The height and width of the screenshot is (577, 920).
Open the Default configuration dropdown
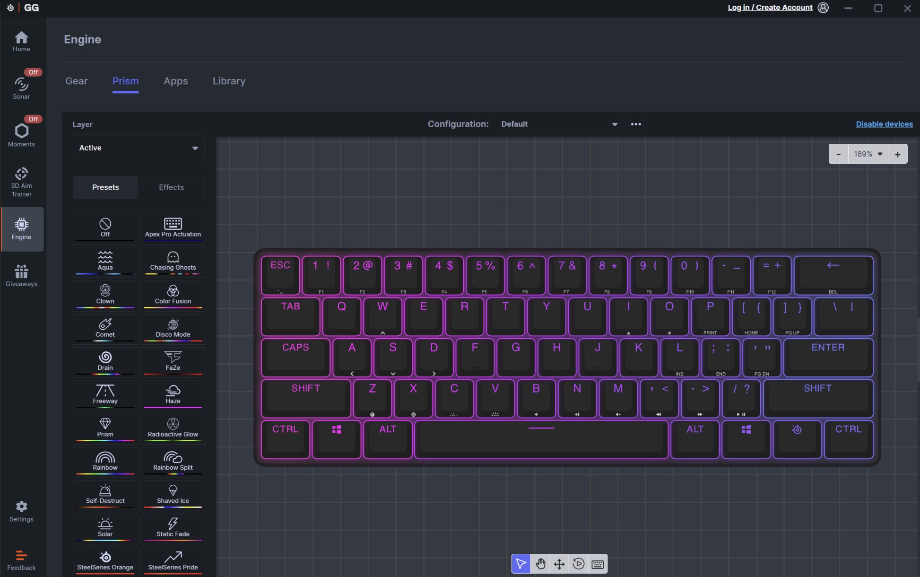[559, 124]
